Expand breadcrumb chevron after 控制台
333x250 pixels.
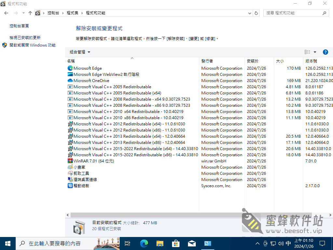pos(63,13)
